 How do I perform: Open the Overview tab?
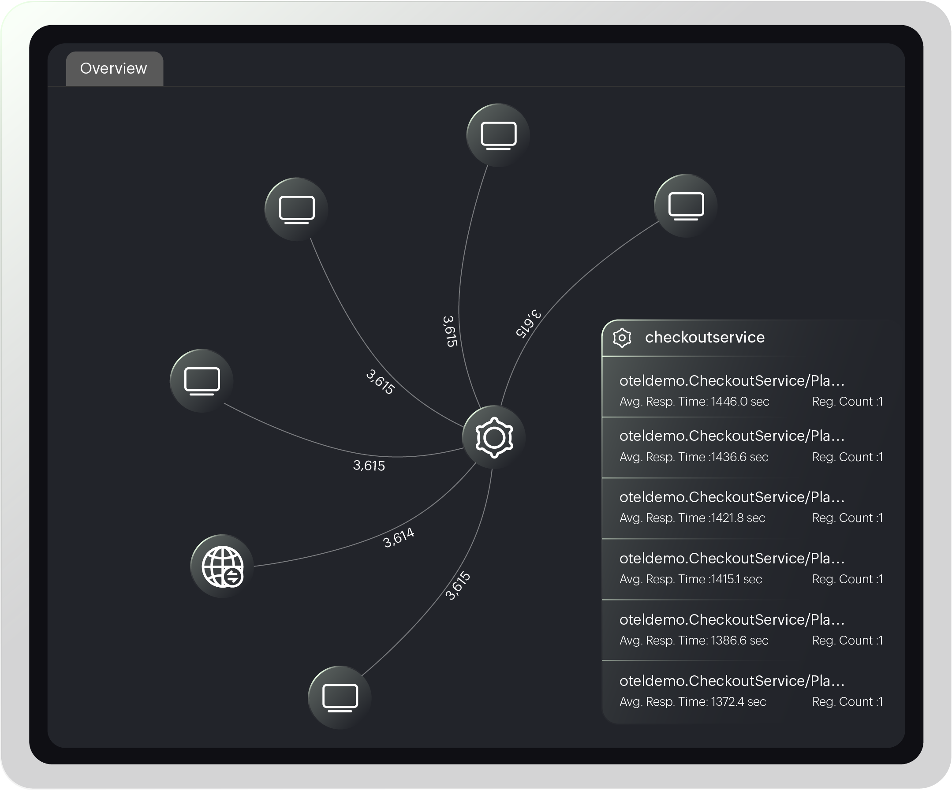point(114,68)
